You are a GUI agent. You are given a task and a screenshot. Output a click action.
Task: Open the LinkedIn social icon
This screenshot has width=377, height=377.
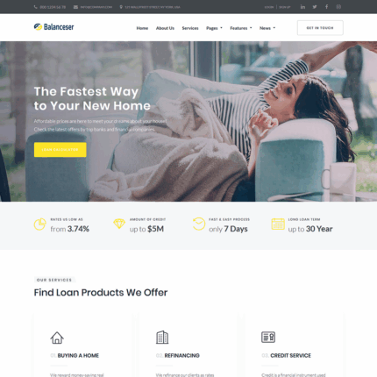pos(302,7)
